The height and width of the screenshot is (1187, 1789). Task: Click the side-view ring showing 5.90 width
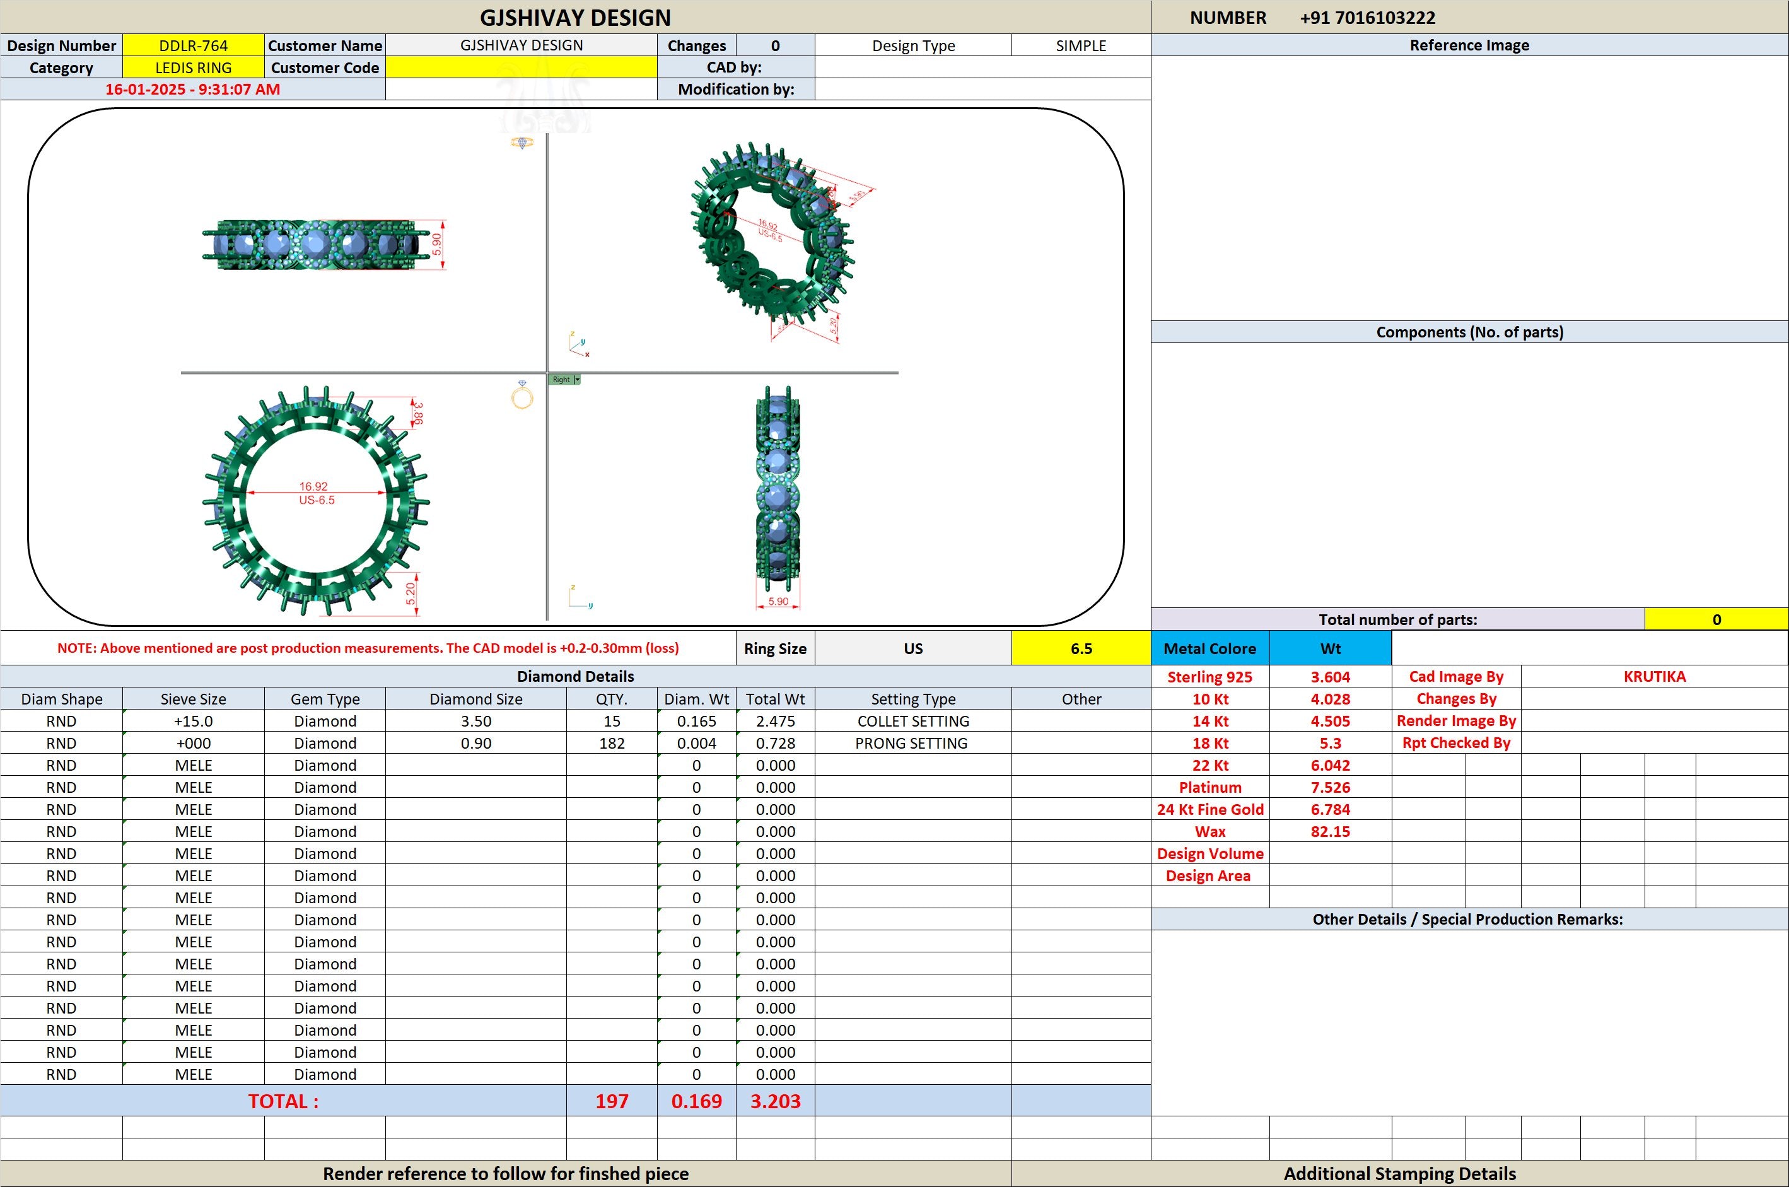(778, 496)
